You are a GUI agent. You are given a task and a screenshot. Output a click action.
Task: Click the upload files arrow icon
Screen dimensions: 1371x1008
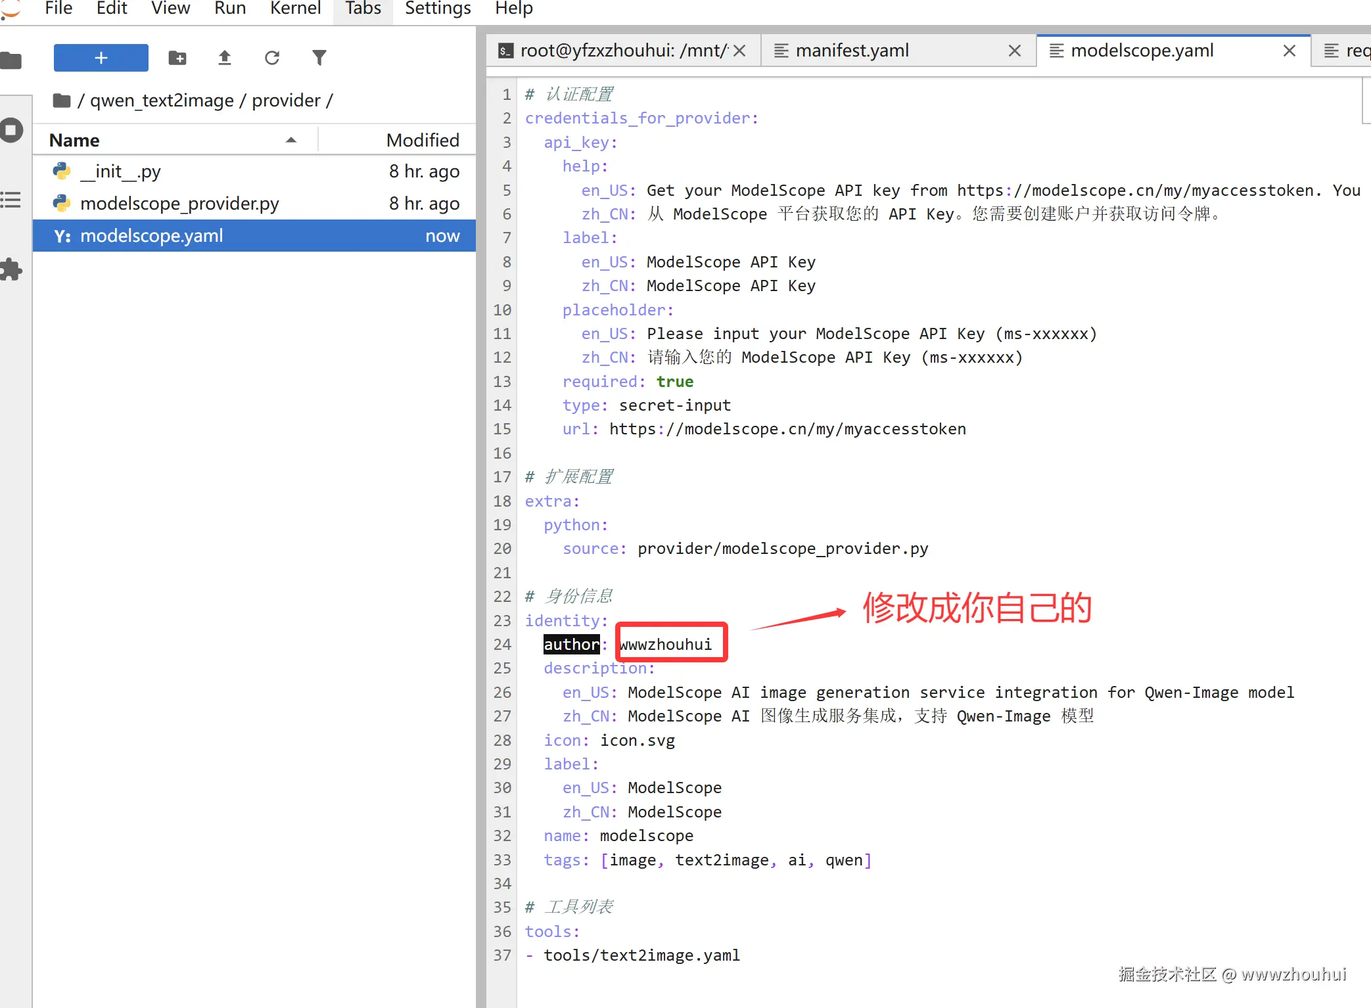coord(225,58)
